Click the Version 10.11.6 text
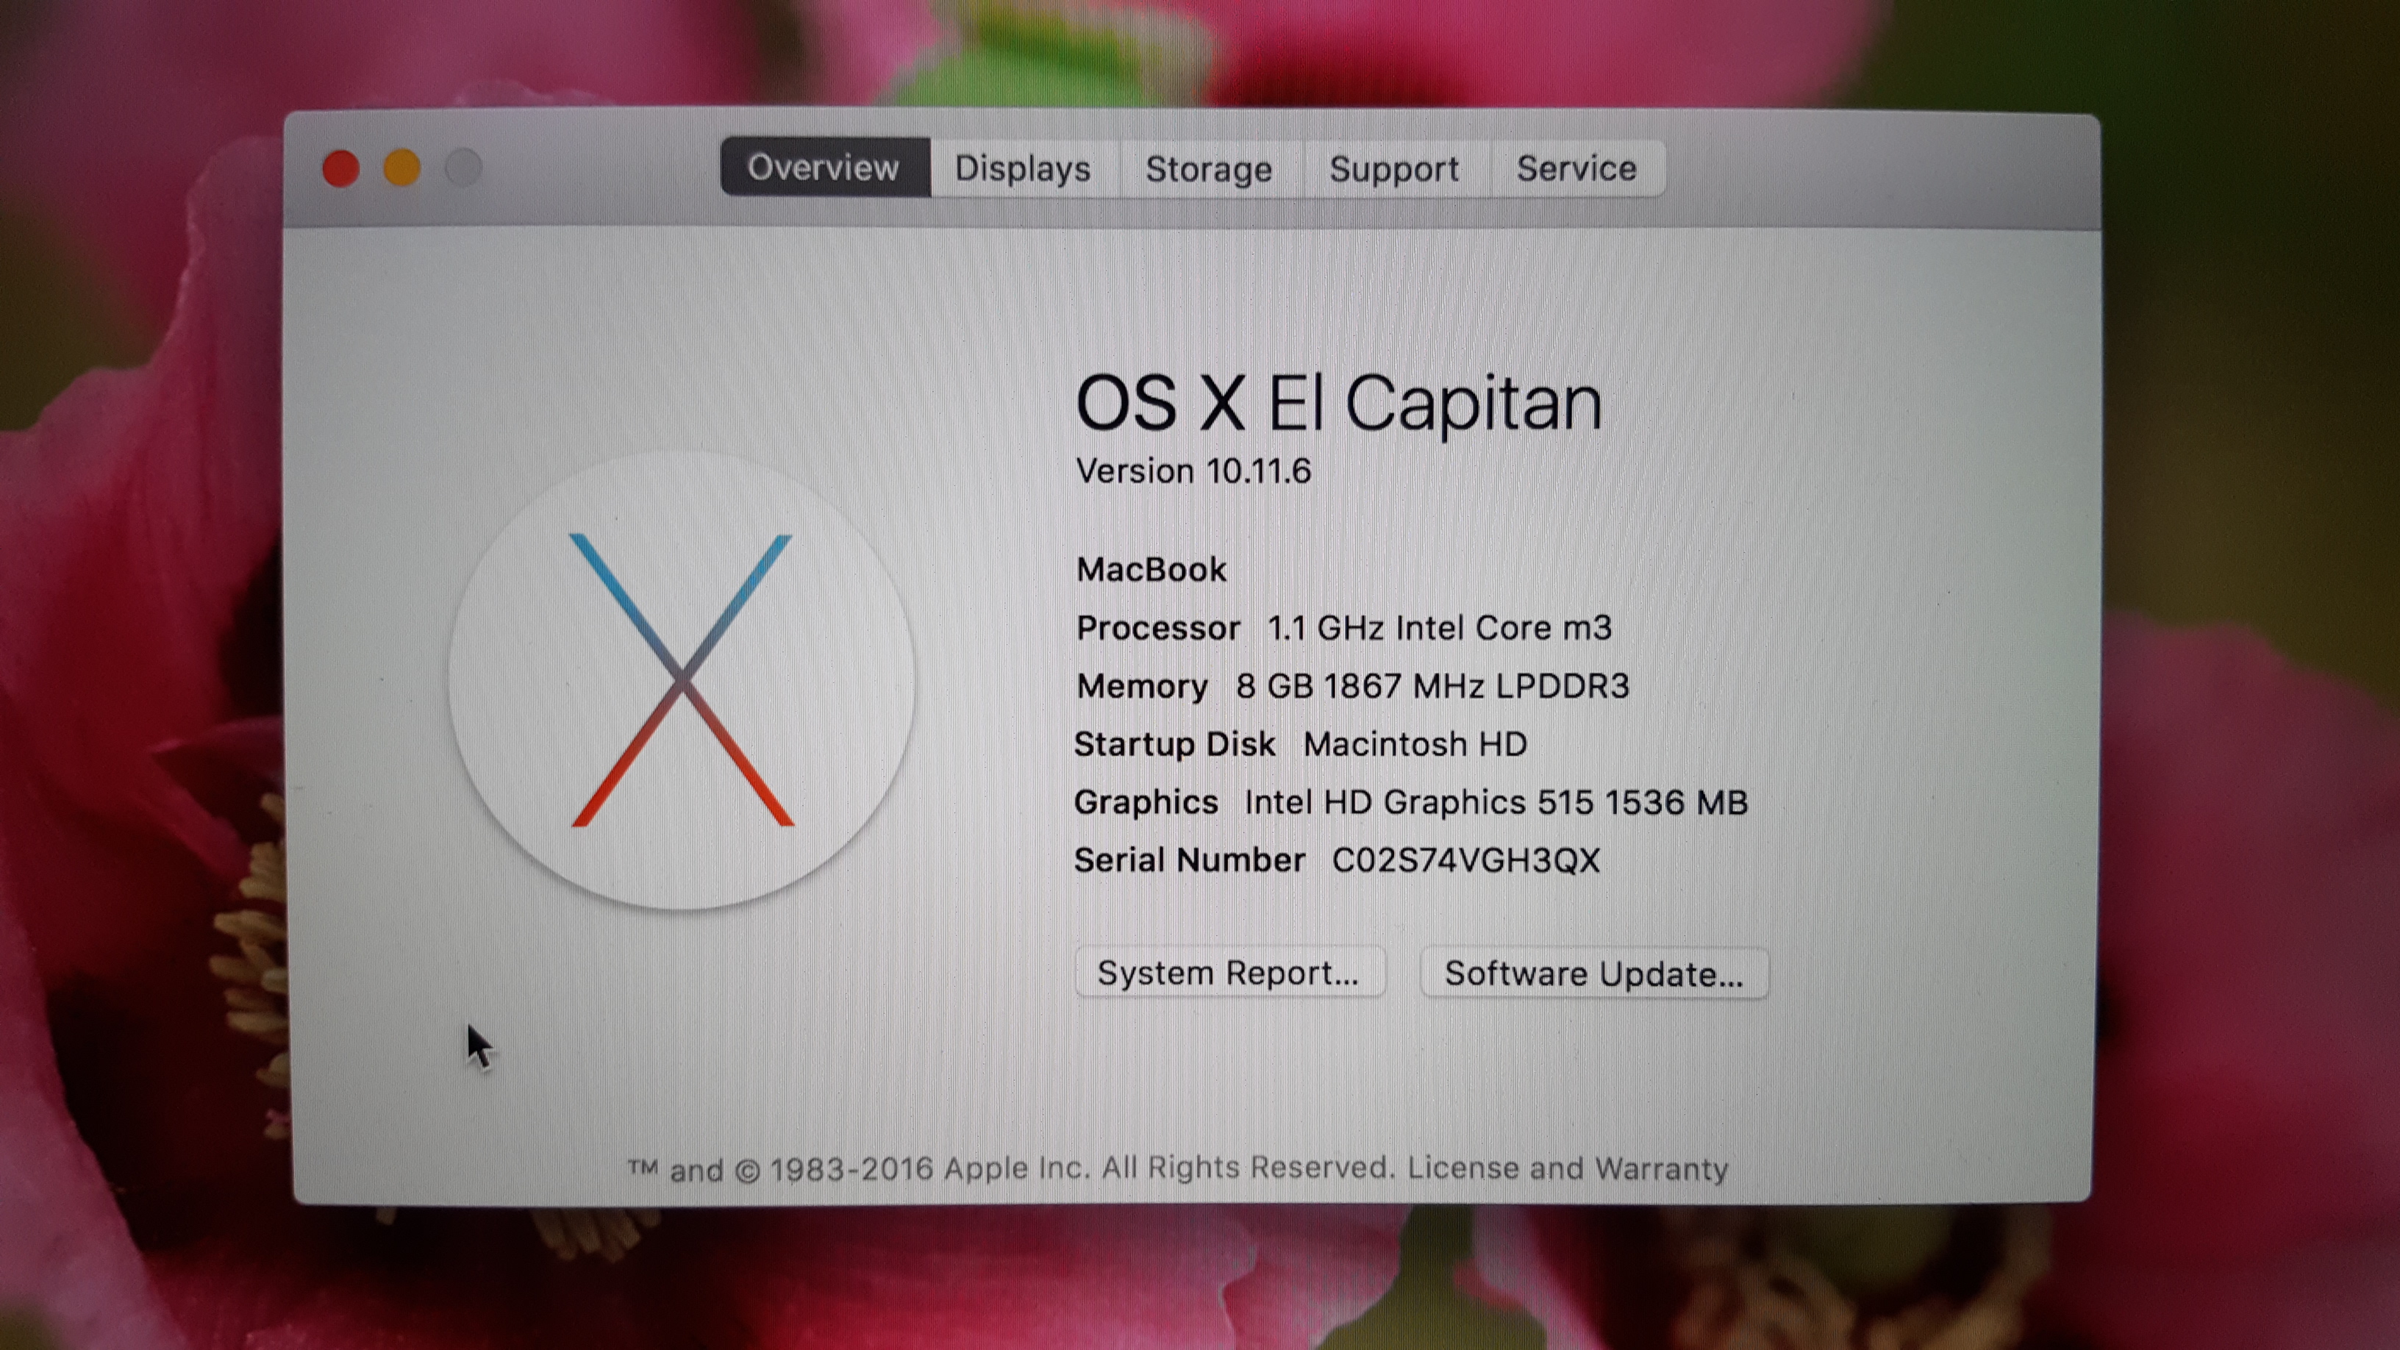The image size is (2400, 1350). 1193,471
